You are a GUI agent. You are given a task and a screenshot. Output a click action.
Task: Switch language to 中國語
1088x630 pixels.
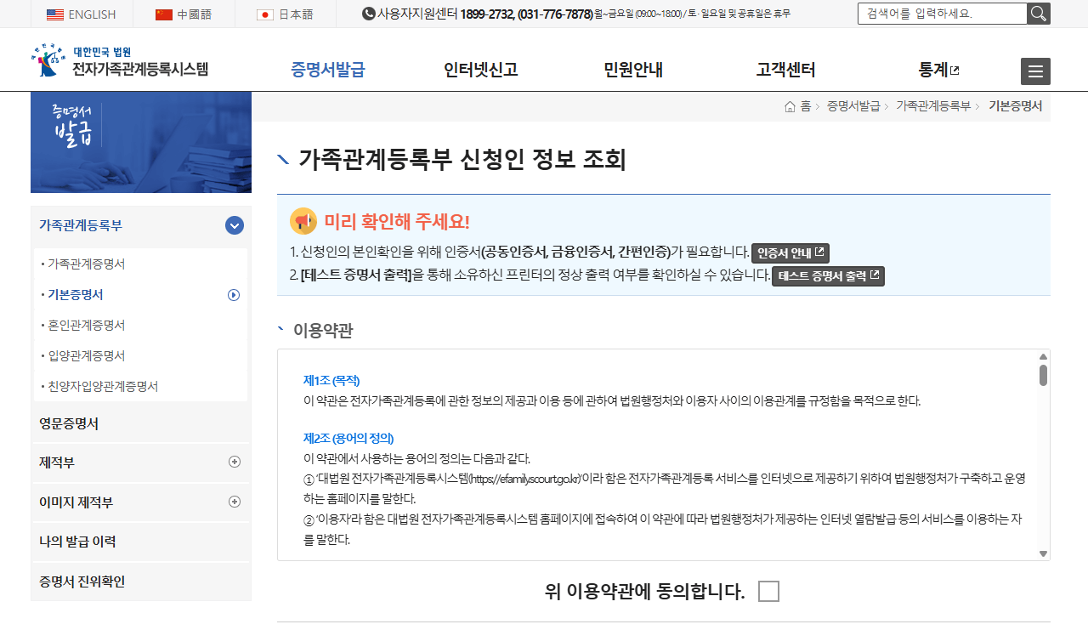195,14
